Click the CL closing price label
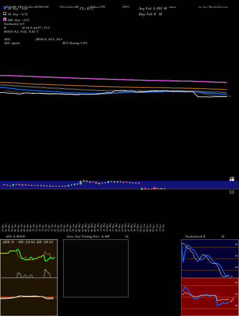The image size is (239, 316). (87, 9)
